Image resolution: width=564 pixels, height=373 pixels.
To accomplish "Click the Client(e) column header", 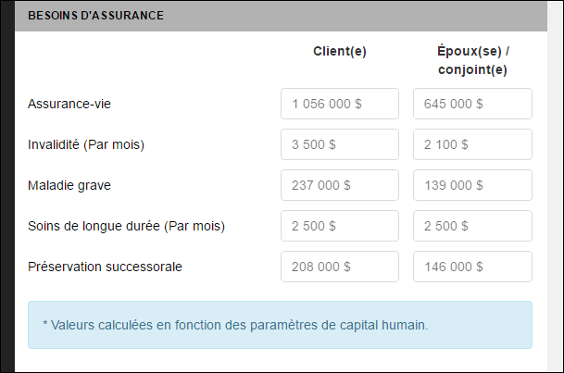I will 340,51.
